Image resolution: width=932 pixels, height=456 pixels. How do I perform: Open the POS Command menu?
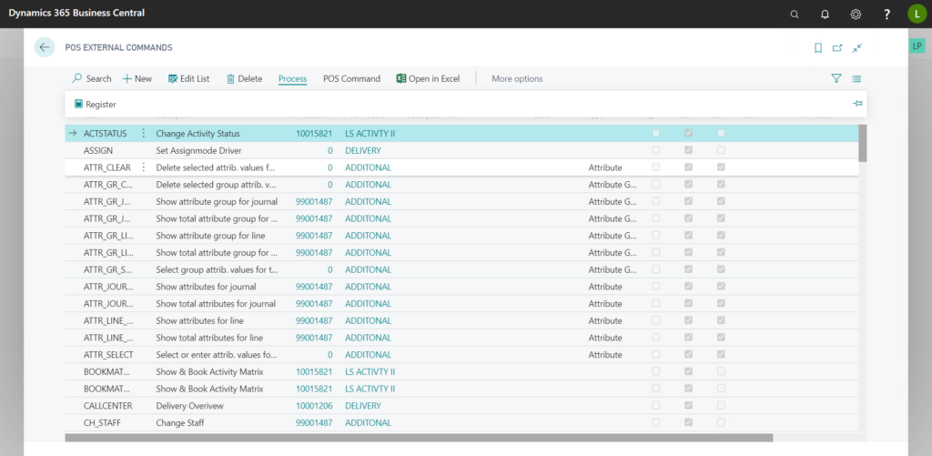pos(352,78)
